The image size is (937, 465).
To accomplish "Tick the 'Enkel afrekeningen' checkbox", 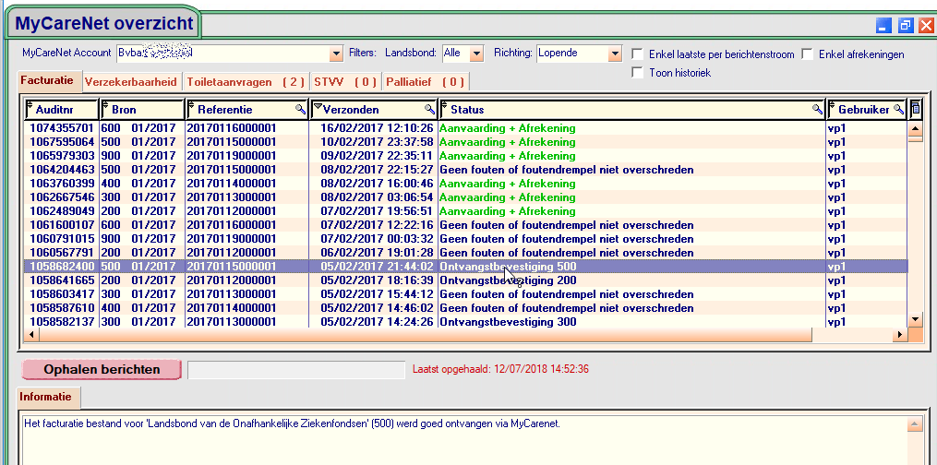I will point(808,54).
